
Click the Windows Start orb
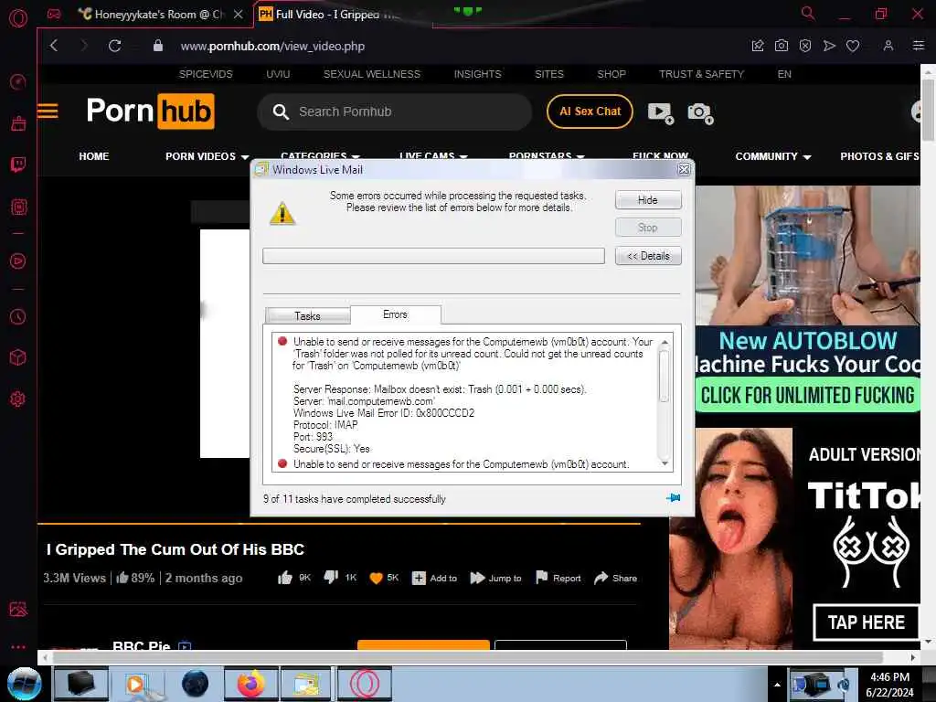coord(24,684)
